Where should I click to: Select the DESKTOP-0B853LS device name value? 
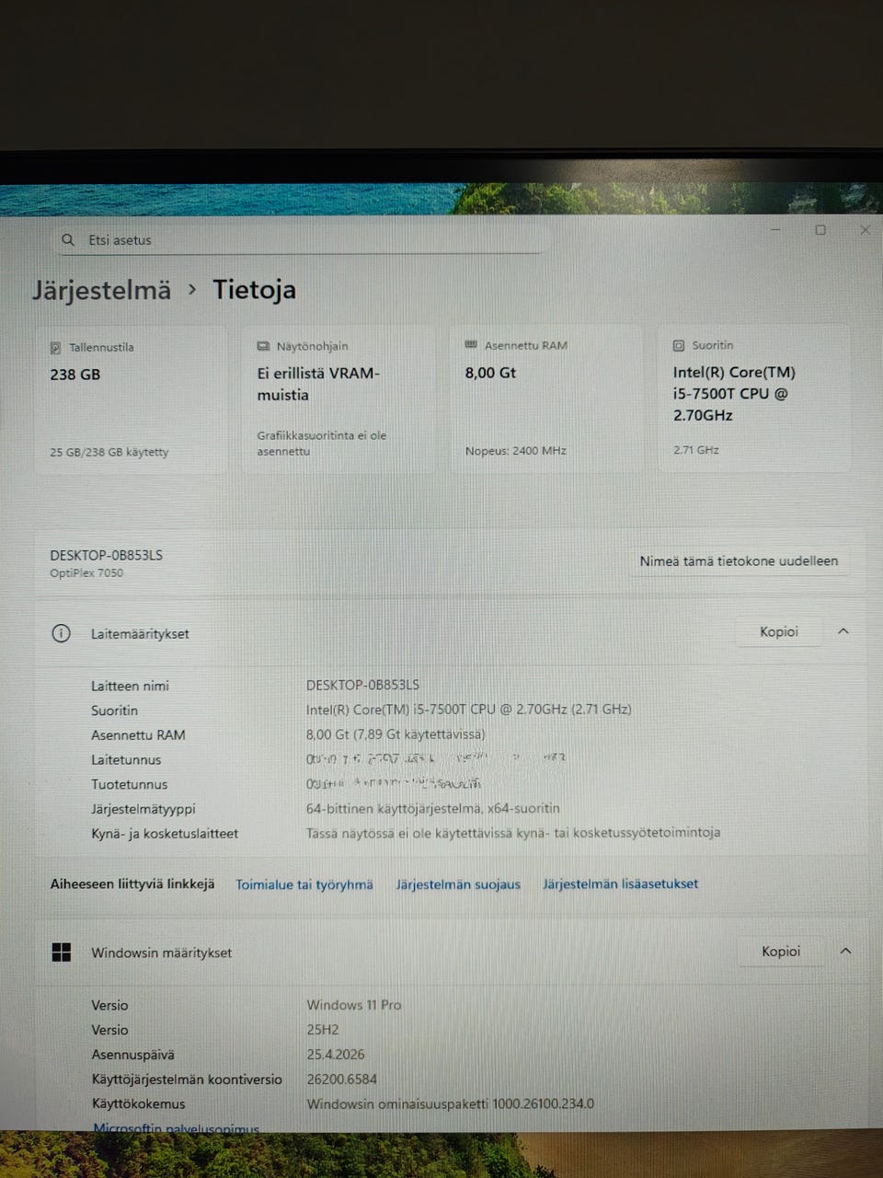[362, 686]
